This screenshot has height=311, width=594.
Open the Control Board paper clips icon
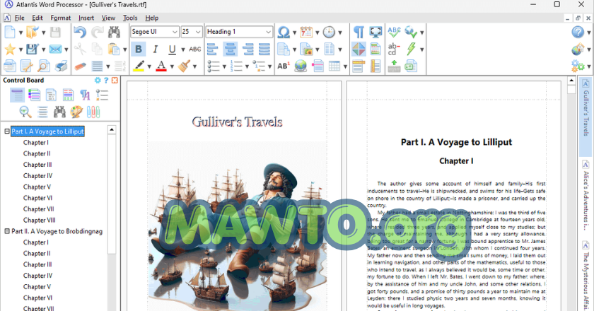pos(93,112)
